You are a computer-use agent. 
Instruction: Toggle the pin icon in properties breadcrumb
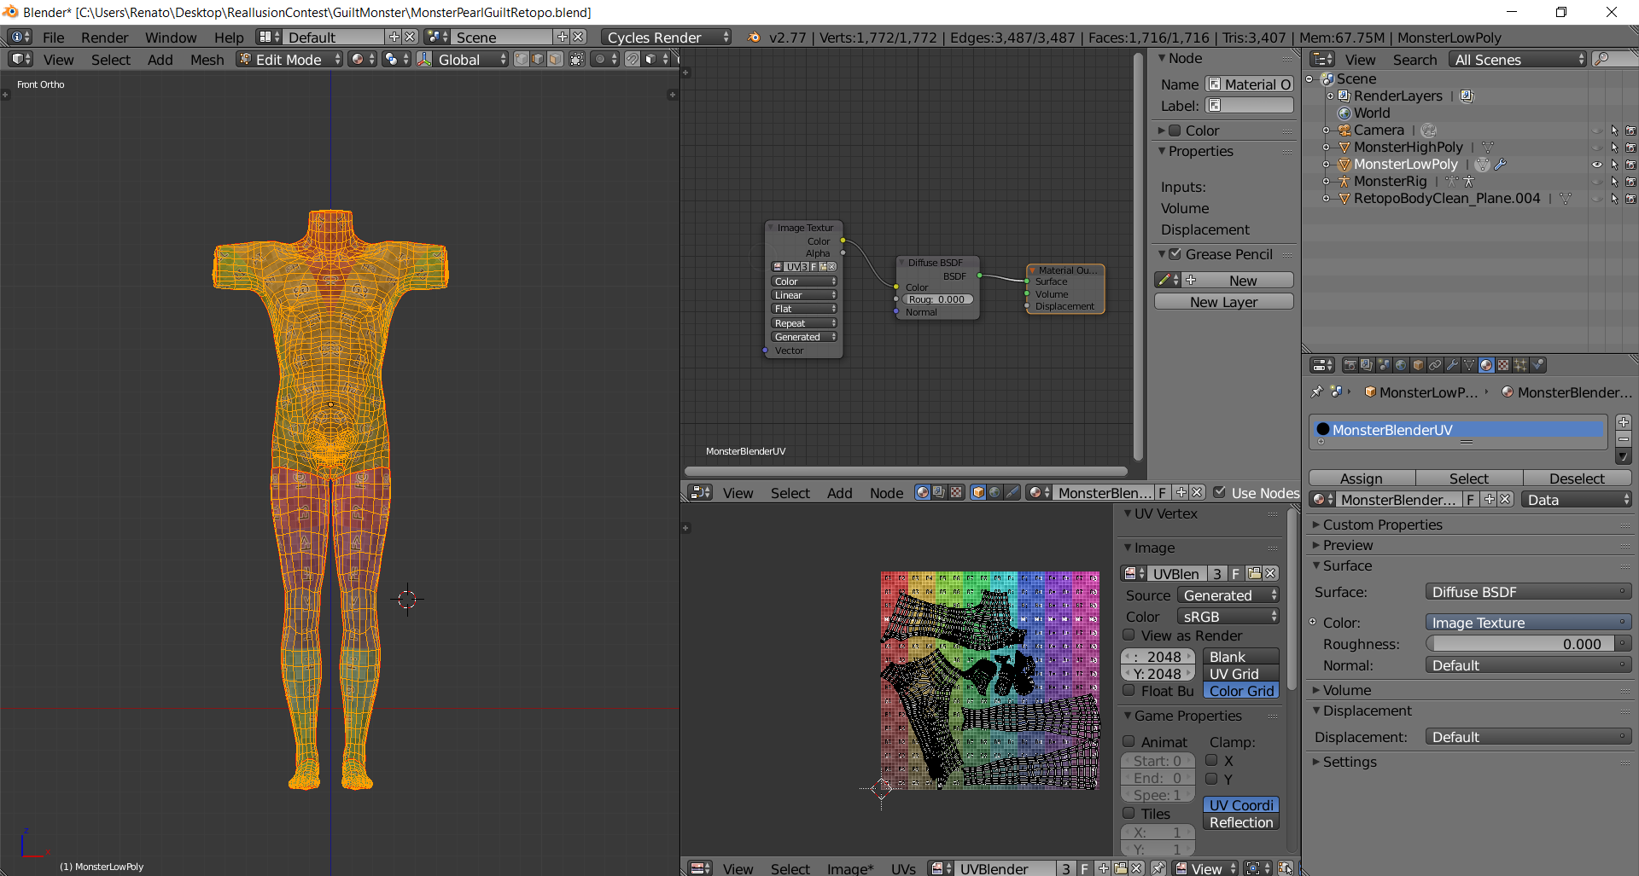[x=1317, y=392]
